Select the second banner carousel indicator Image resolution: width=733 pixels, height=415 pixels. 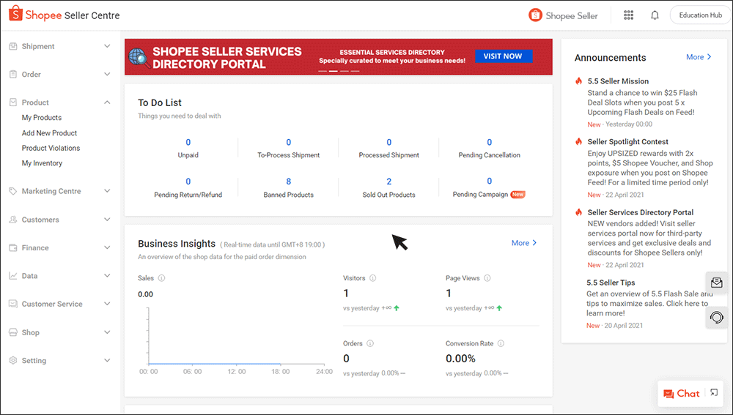point(334,71)
